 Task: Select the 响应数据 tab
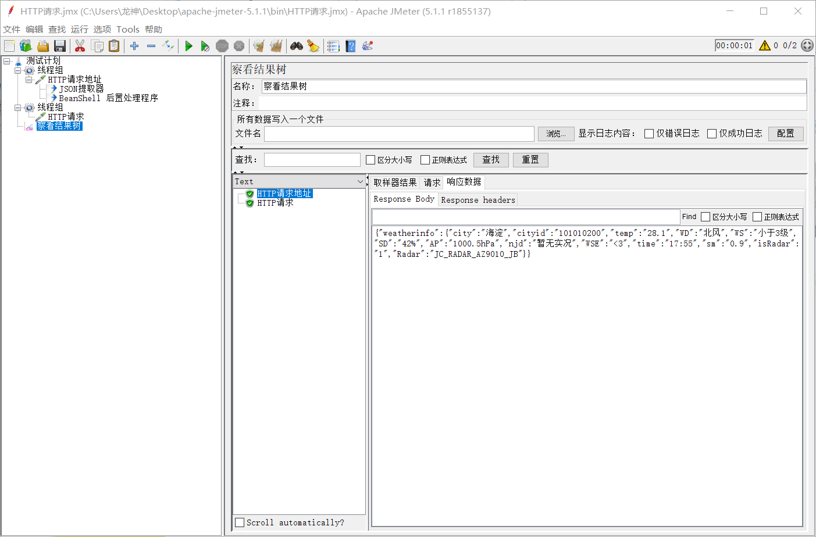(x=464, y=182)
